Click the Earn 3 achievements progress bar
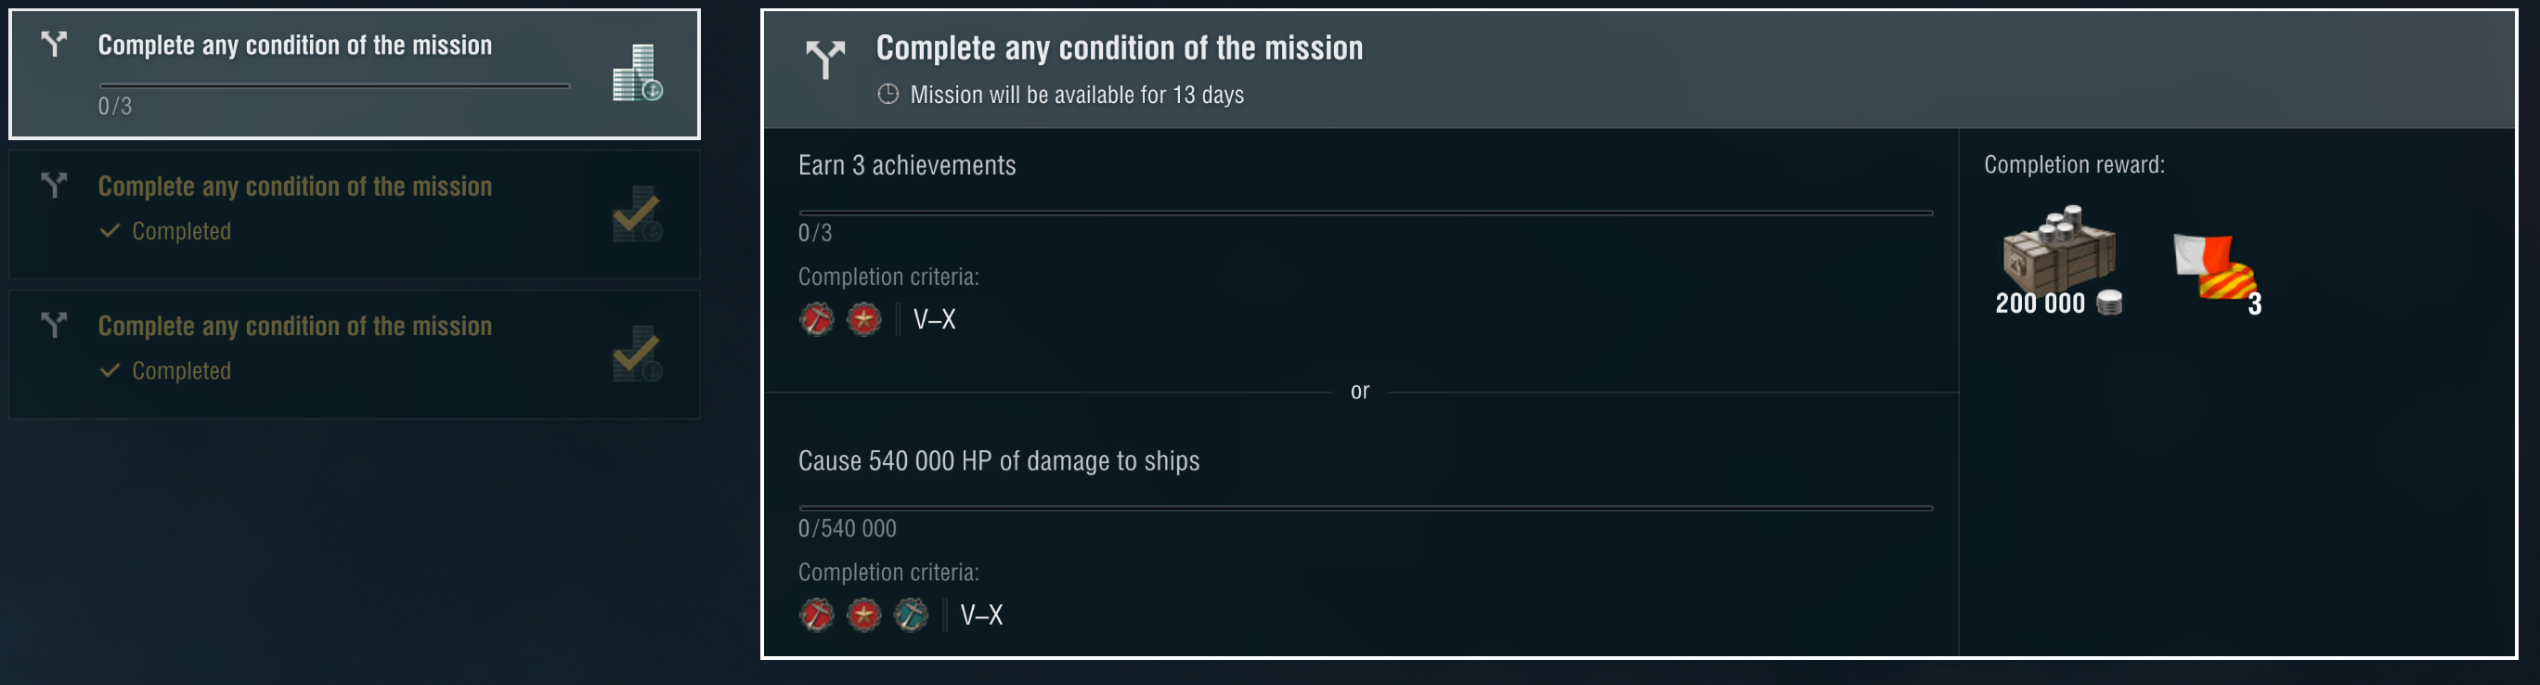 pyautogui.click(x=1365, y=212)
